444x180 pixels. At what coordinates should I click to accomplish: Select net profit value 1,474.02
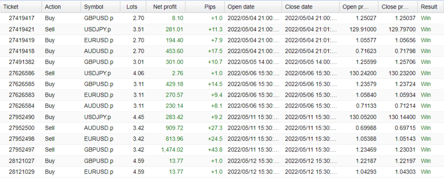(172, 150)
